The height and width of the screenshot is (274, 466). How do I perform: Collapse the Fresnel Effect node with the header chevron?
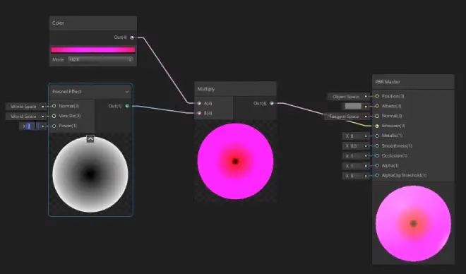click(127, 92)
